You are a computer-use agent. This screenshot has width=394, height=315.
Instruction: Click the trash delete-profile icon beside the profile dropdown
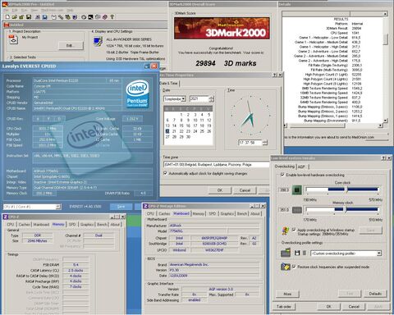click(x=305, y=253)
